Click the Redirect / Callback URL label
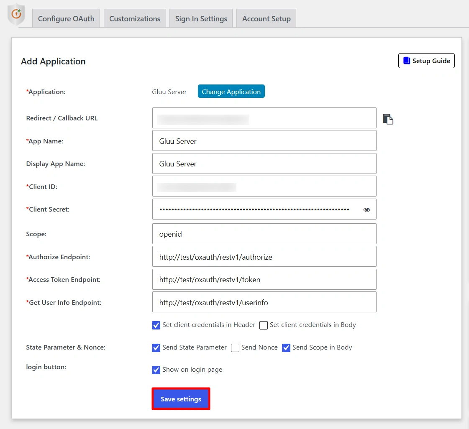Image resolution: width=469 pixels, height=429 pixels. [62, 118]
